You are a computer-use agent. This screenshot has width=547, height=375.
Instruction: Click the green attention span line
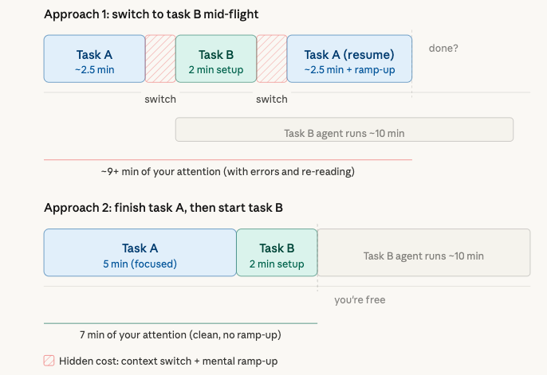click(180, 323)
